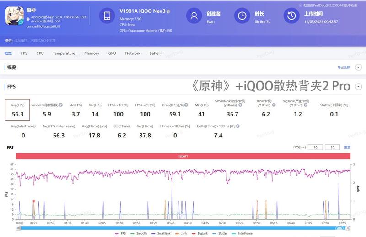Open help icon for Delta(FTime)>100ms
The width and height of the screenshot is (366, 237).
coord(237,126)
